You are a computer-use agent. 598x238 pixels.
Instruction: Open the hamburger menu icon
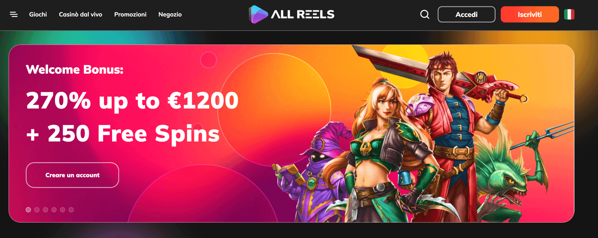14,14
